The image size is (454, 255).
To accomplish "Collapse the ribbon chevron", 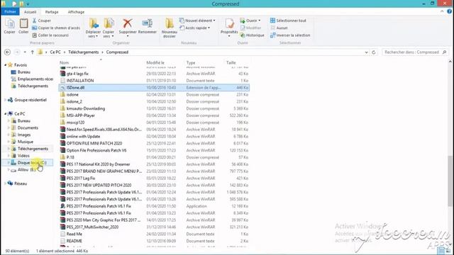I will pyautogui.click(x=442, y=11).
